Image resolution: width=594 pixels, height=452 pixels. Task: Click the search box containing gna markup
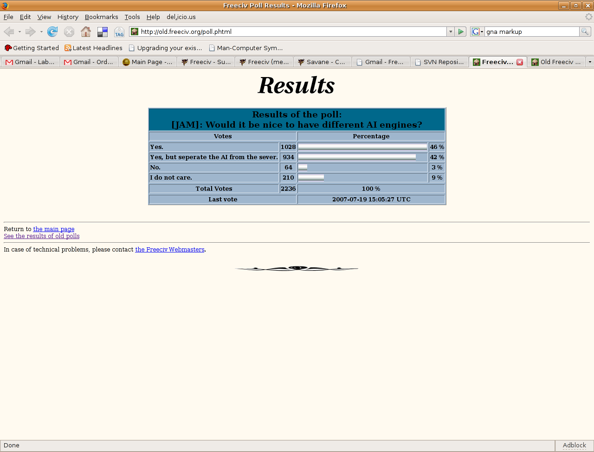click(x=532, y=32)
